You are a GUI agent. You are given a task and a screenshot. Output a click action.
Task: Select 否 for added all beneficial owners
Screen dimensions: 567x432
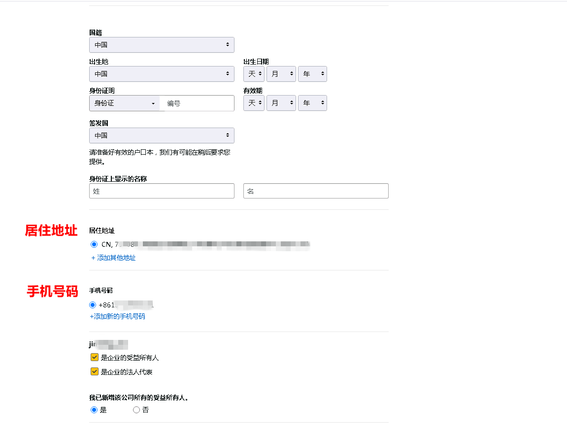(136, 409)
